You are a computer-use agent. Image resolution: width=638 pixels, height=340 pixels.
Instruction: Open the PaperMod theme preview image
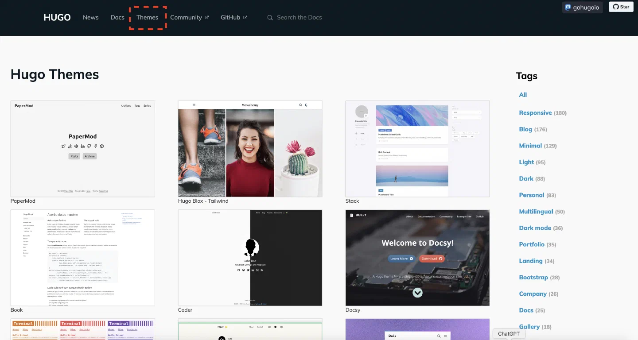click(83, 149)
